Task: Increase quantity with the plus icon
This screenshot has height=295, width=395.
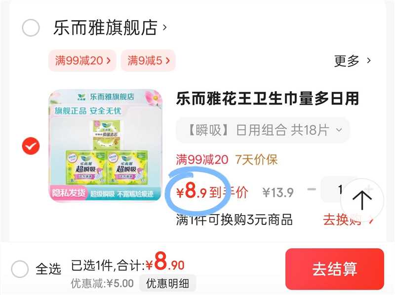Action: [x=368, y=189]
